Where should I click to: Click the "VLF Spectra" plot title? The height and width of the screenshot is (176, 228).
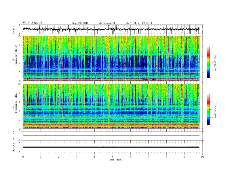pos(33,23)
